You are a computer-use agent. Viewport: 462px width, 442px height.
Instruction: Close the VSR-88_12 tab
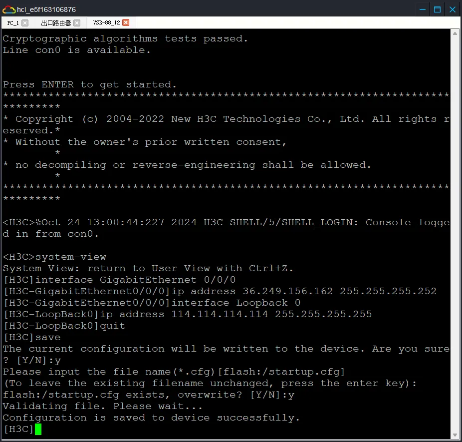click(x=126, y=22)
